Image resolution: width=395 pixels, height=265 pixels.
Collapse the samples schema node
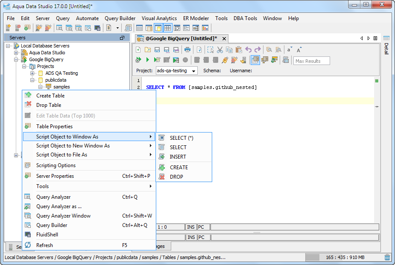[40, 87]
